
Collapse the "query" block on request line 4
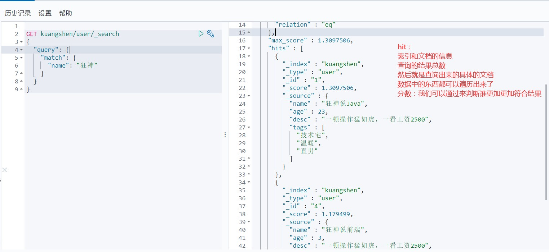point(21,50)
